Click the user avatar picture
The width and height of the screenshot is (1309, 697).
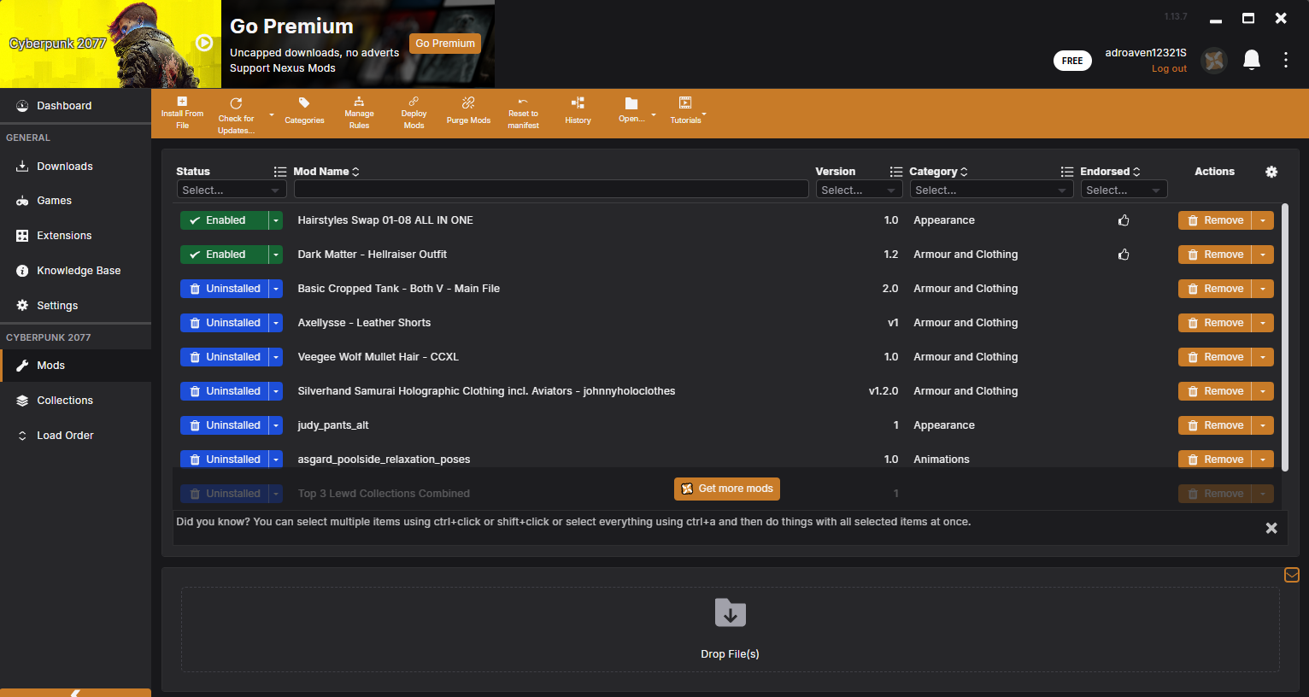click(1214, 61)
